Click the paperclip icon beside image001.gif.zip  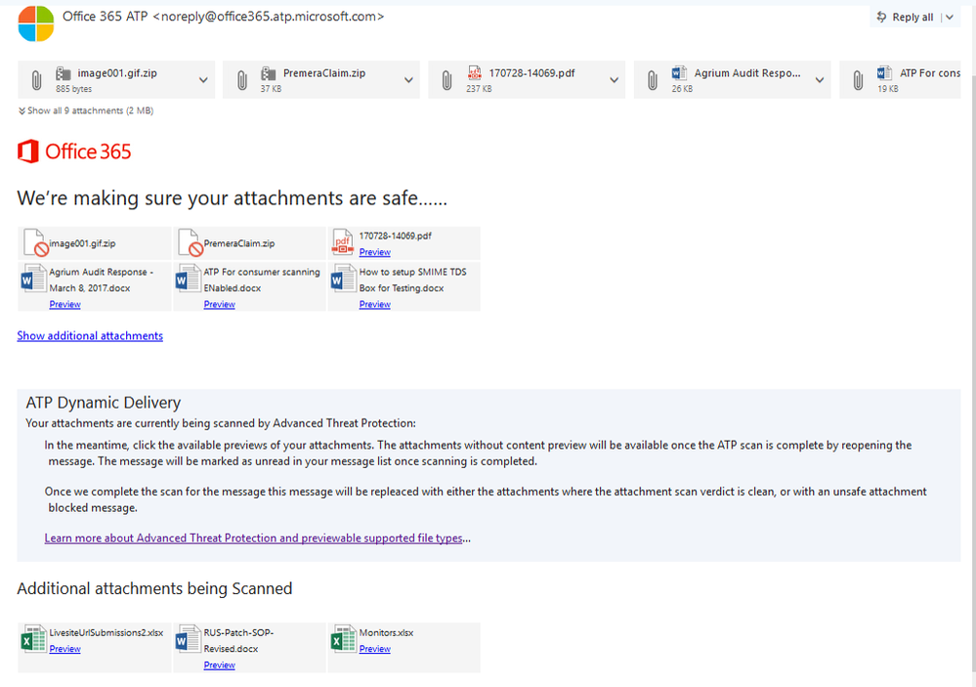(37, 80)
